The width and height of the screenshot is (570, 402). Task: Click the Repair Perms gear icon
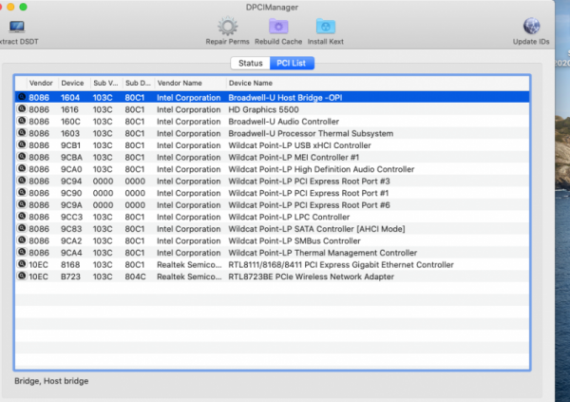[x=228, y=27]
